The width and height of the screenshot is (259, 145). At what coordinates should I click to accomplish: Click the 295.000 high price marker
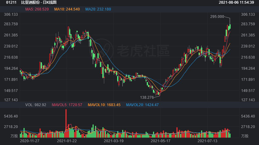pyautogui.click(x=217, y=17)
